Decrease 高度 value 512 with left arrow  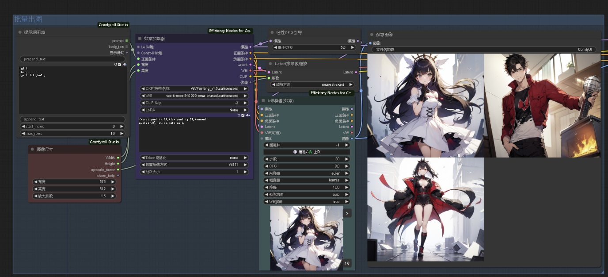click(x=36, y=189)
